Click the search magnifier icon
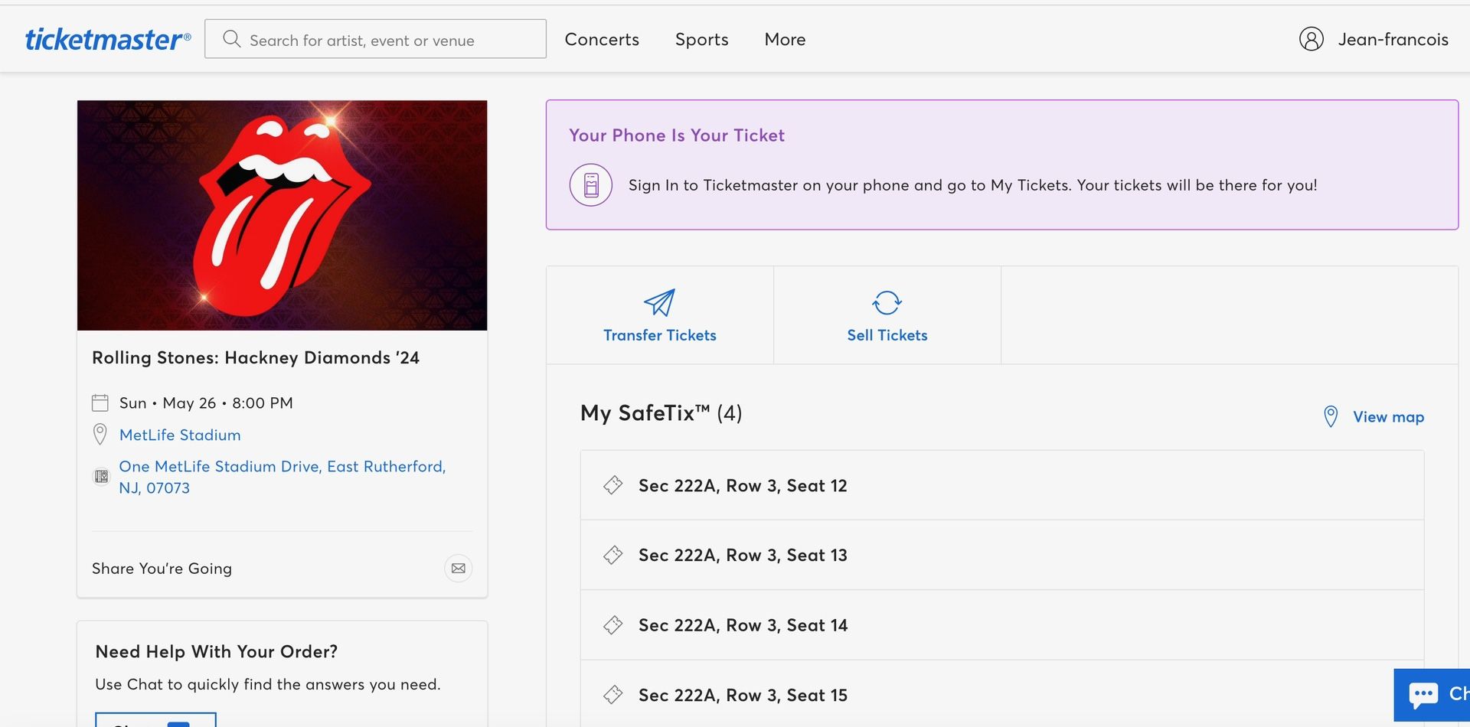 coord(231,39)
